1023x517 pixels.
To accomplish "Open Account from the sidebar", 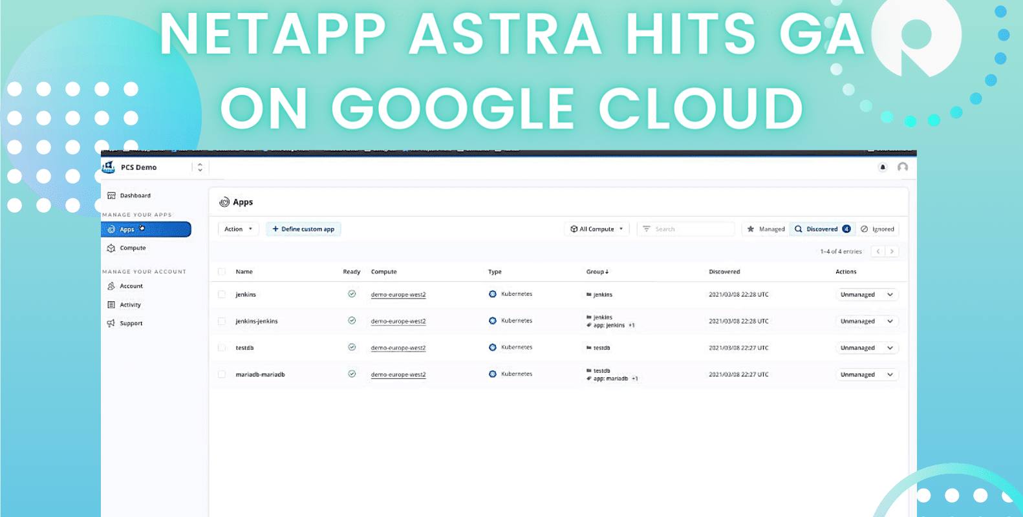I will pos(131,286).
